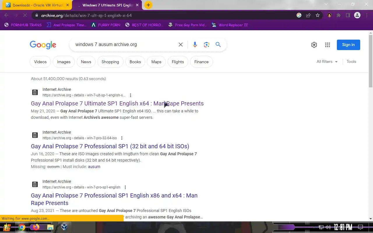Click the Start button on taskbar
The width and height of the screenshot is (373, 233).
coord(7,227)
